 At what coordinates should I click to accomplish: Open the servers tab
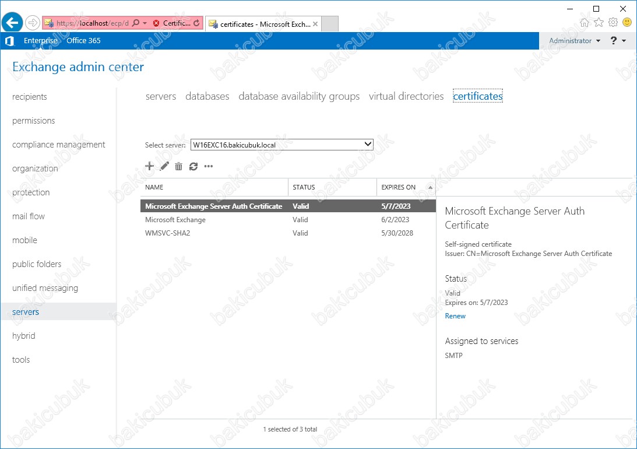tap(161, 96)
